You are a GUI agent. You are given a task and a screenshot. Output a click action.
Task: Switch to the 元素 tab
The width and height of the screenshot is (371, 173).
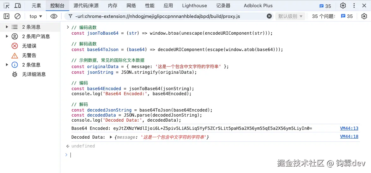point(36,6)
